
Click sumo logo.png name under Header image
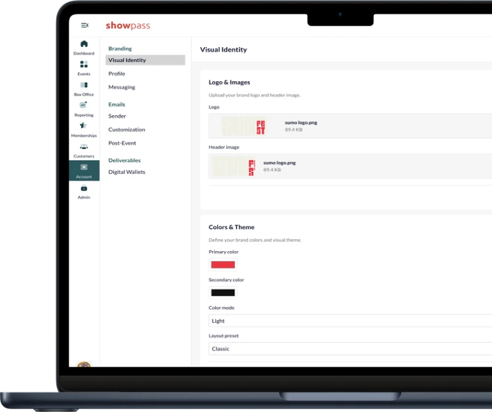pos(279,163)
